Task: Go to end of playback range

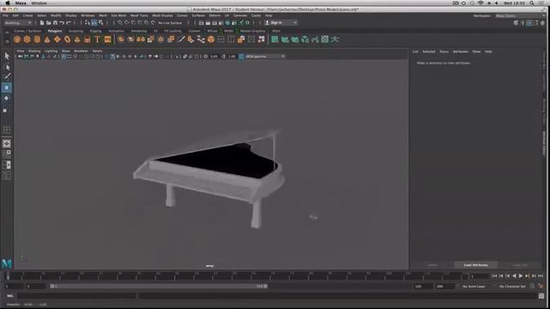Action: point(541,276)
